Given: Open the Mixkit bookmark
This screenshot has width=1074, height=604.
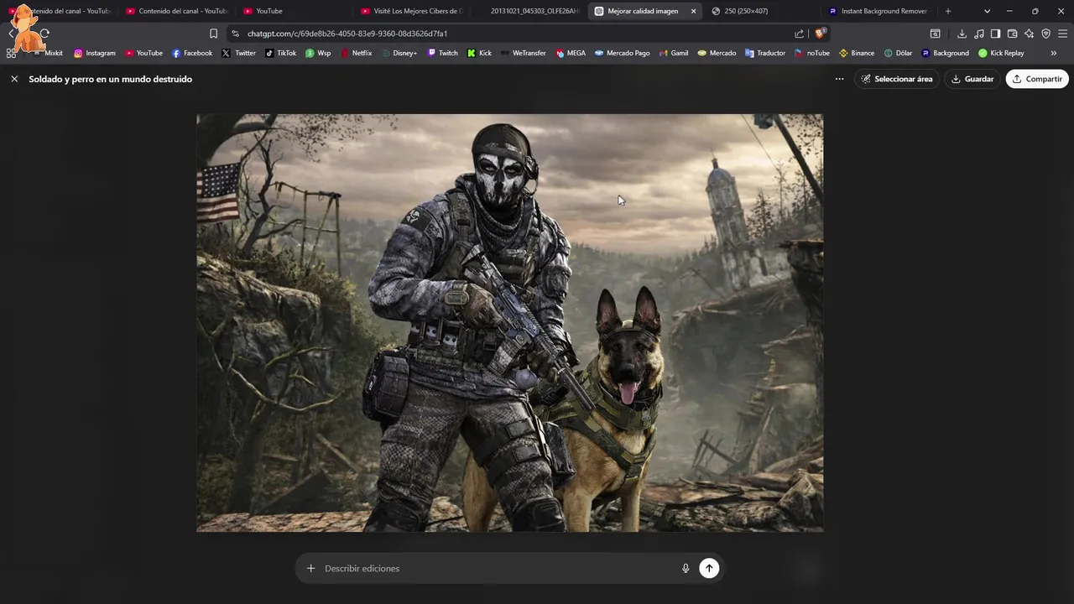Looking at the screenshot, I should [x=48, y=53].
